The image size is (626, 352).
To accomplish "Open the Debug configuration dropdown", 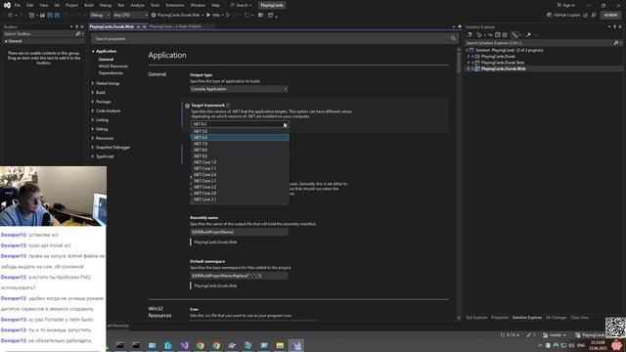I will point(100,16).
